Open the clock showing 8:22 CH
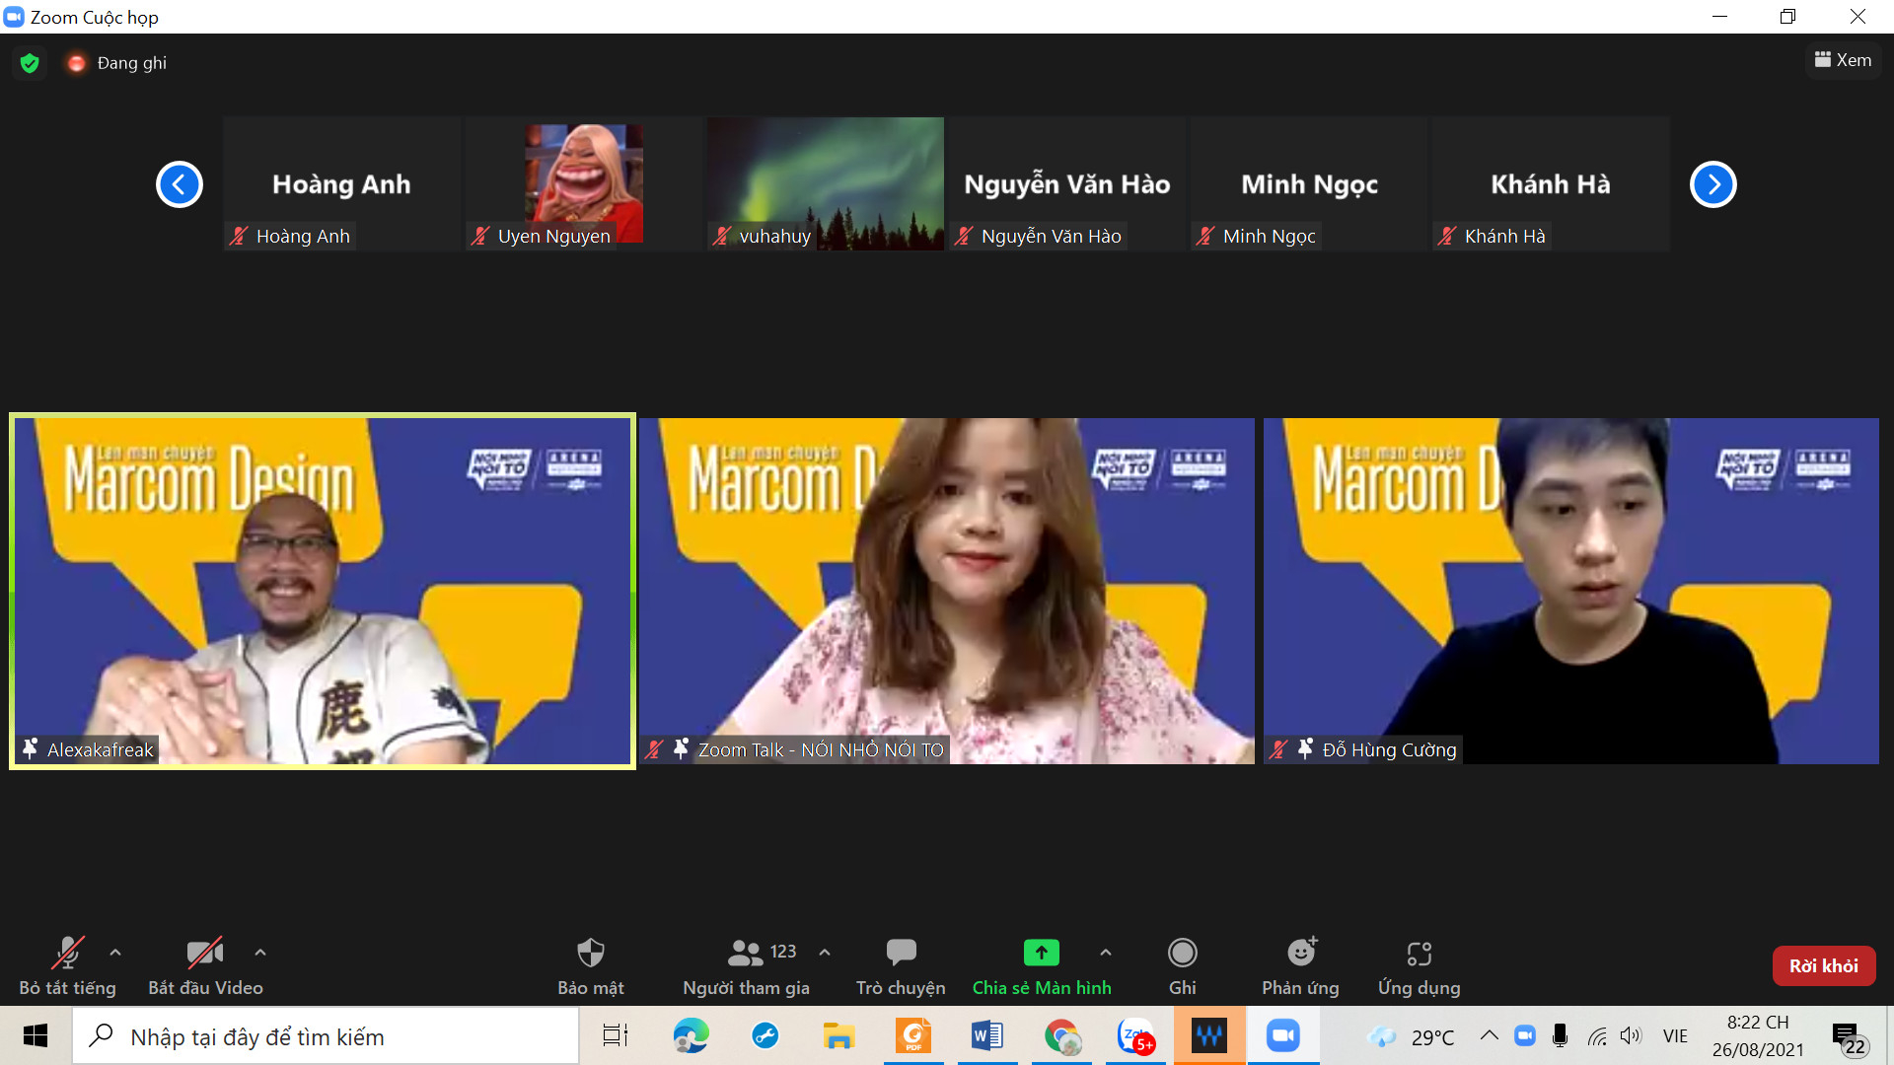The image size is (1894, 1065). [x=1758, y=1036]
